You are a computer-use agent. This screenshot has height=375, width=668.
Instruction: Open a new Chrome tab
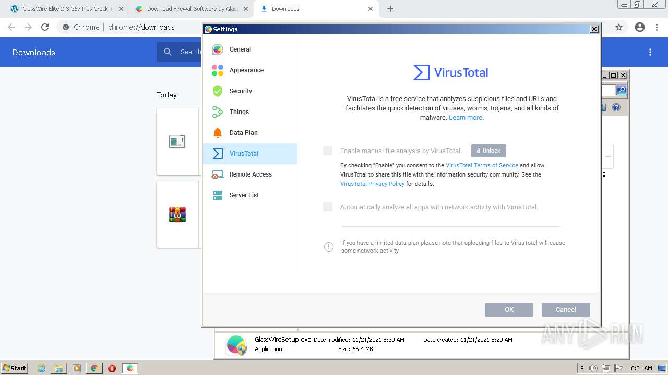(x=390, y=9)
